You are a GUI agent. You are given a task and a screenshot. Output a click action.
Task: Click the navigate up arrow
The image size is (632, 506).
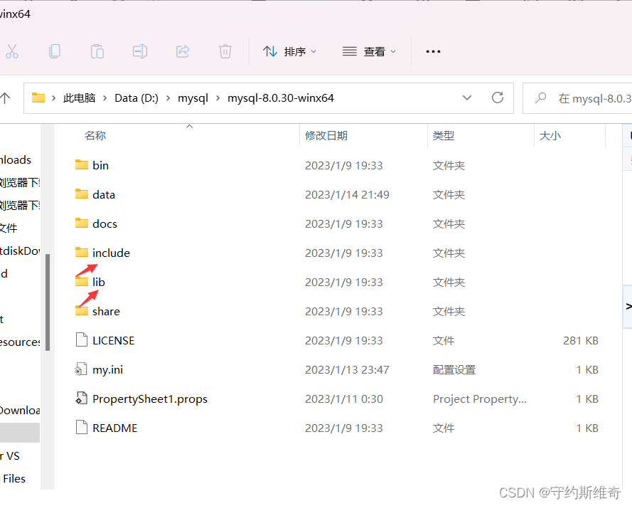click(6, 97)
